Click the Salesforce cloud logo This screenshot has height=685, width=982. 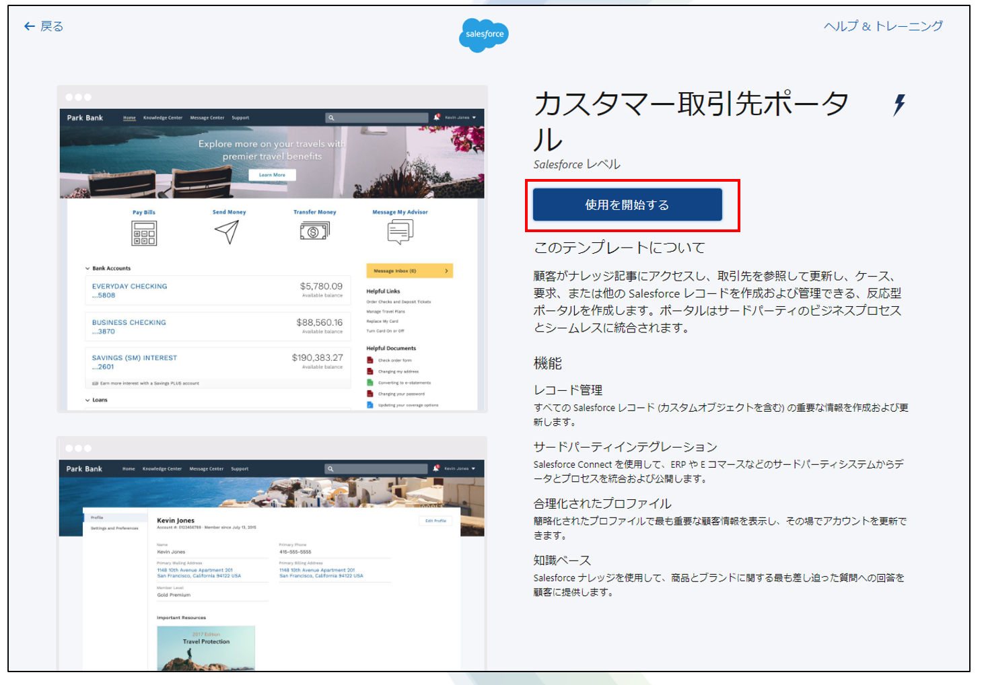pos(484,34)
